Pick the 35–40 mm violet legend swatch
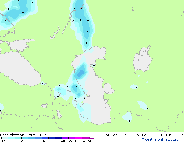The height and width of the screenshot is (142, 184). [72, 138]
